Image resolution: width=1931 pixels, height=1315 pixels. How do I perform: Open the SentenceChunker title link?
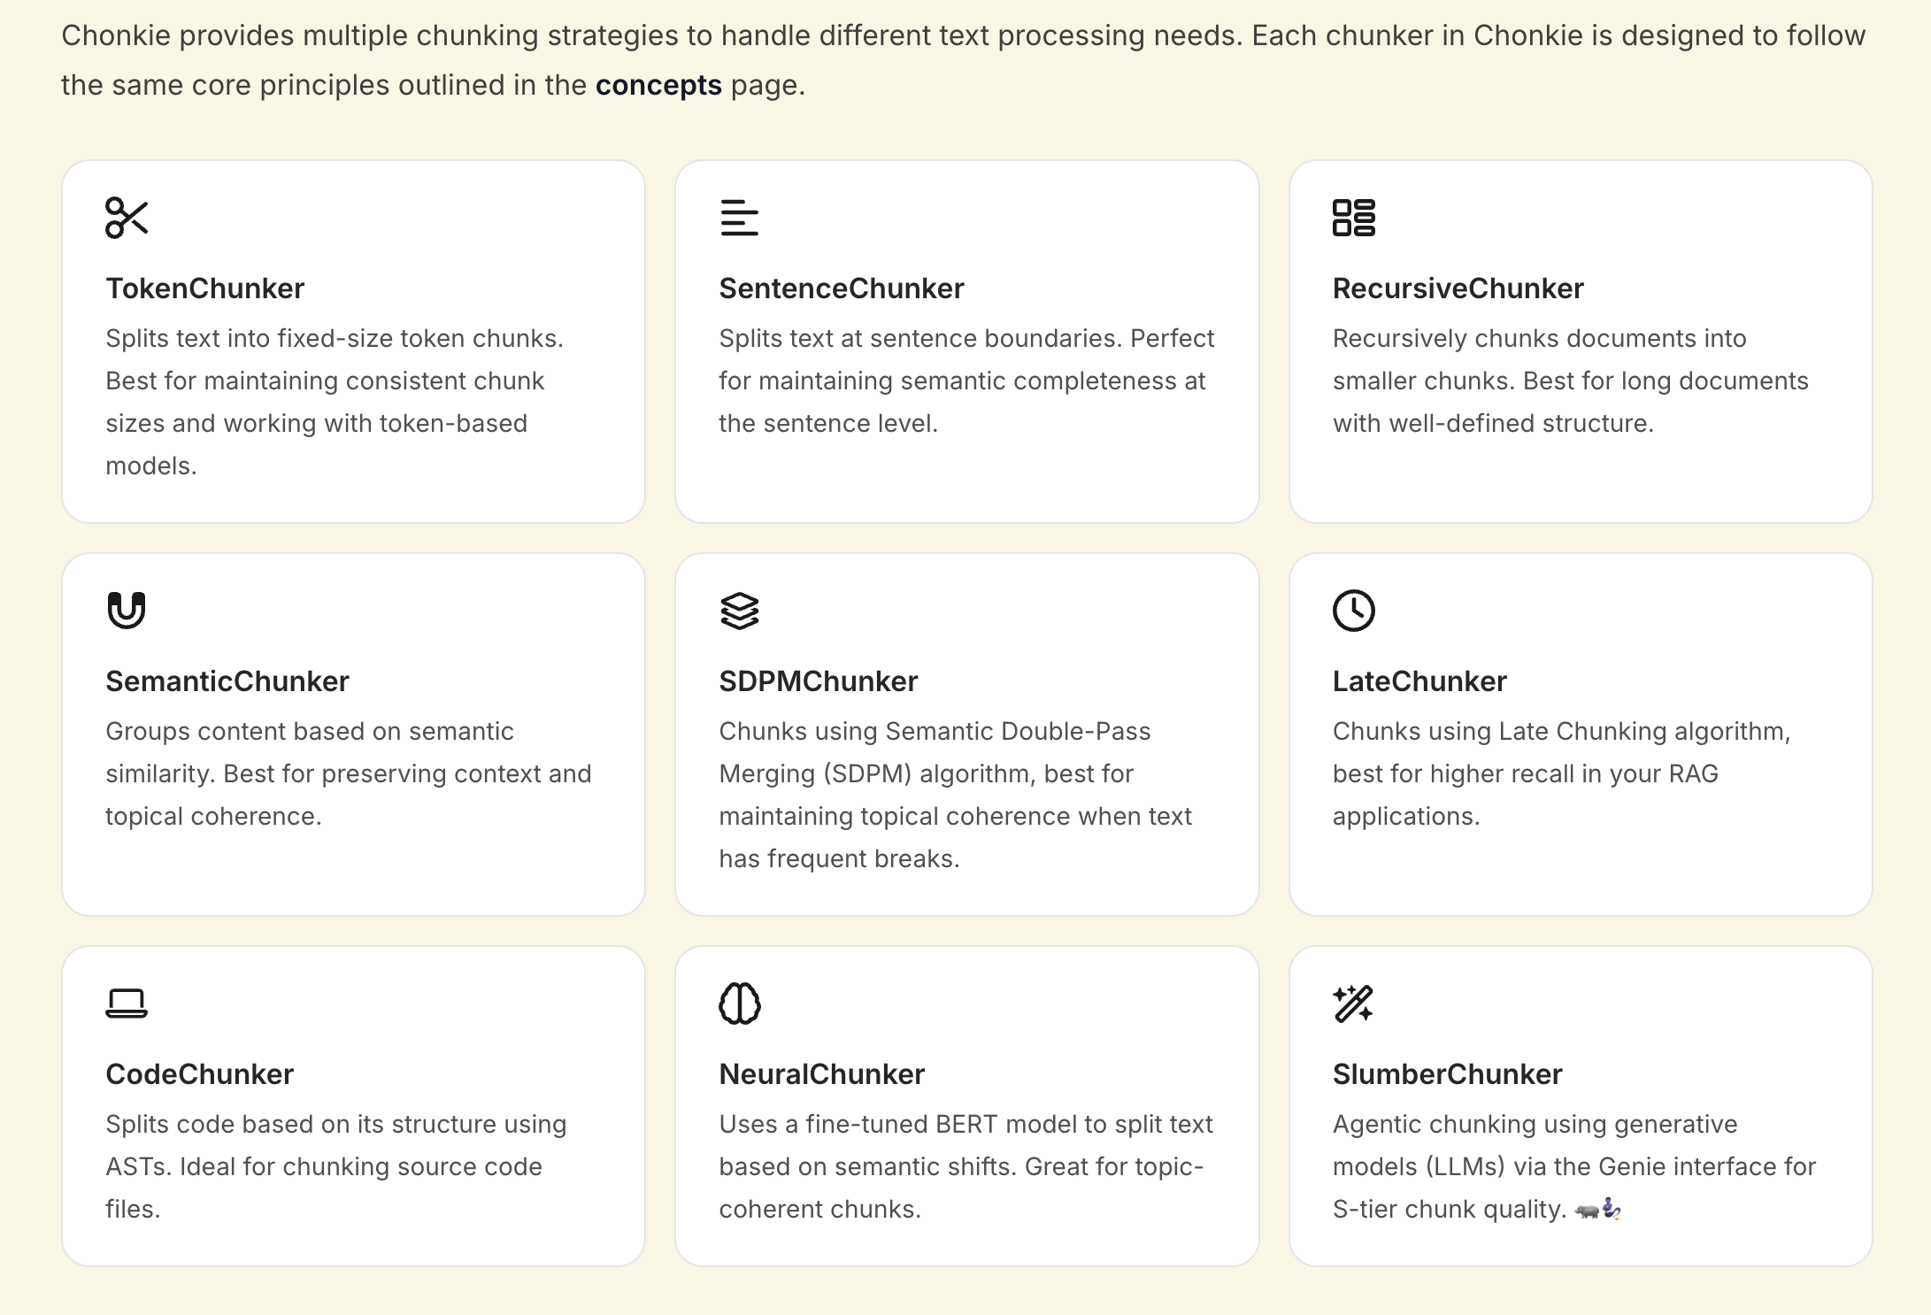pos(841,288)
